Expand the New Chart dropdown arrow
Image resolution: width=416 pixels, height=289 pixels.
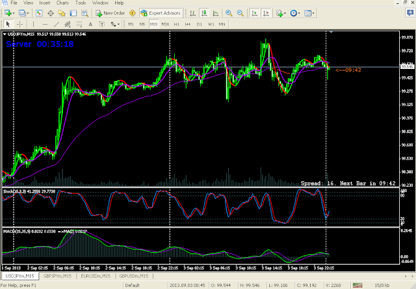pyautogui.click(x=14, y=13)
